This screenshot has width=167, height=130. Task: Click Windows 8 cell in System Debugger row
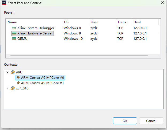[x=72, y=28]
